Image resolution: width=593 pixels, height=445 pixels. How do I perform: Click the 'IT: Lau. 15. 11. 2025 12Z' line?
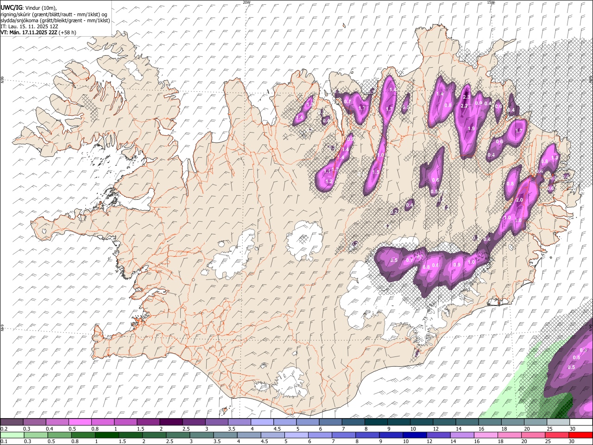click(x=29, y=26)
